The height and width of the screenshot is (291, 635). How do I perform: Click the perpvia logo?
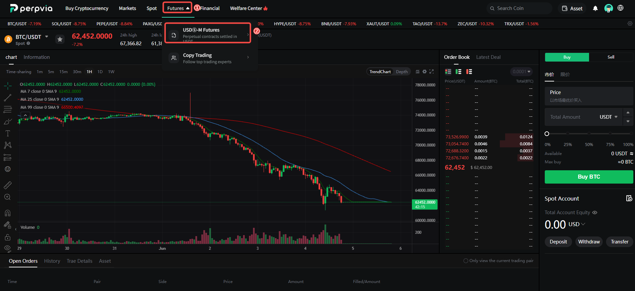(31, 8)
